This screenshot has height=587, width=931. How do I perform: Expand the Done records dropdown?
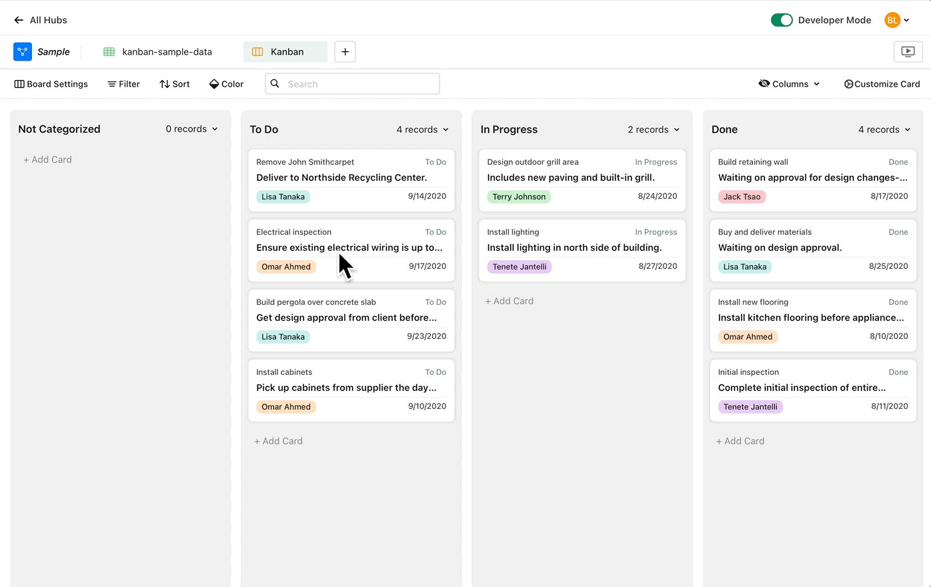coord(884,129)
